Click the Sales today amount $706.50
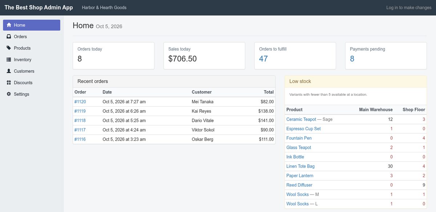The image size is (436, 212). pos(182,59)
